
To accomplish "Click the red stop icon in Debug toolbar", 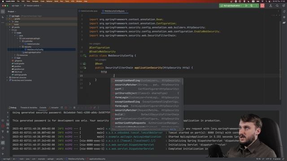I will point(66,108).
